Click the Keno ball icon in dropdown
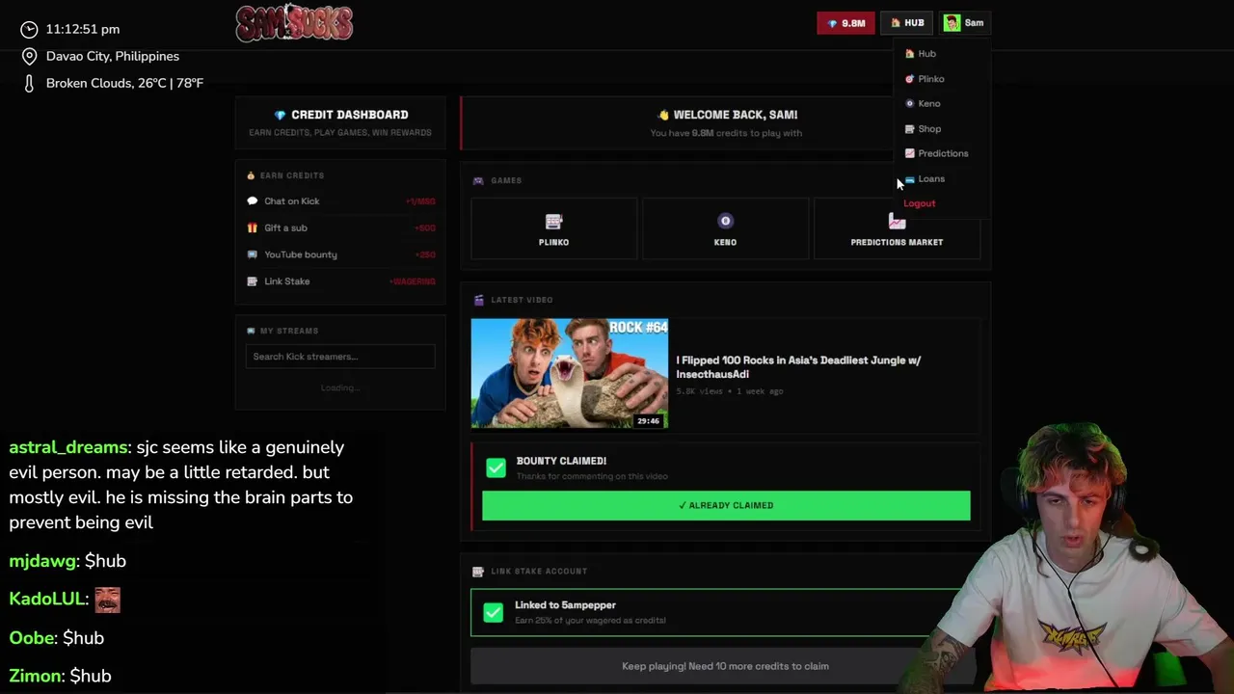This screenshot has width=1234, height=694. pyautogui.click(x=909, y=103)
